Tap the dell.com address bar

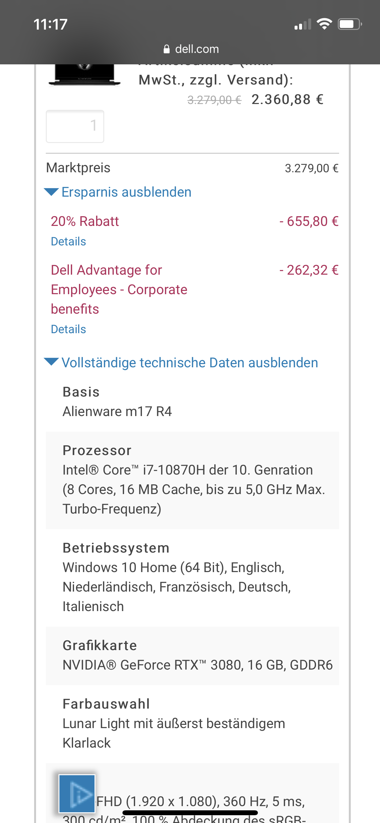[x=191, y=49]
